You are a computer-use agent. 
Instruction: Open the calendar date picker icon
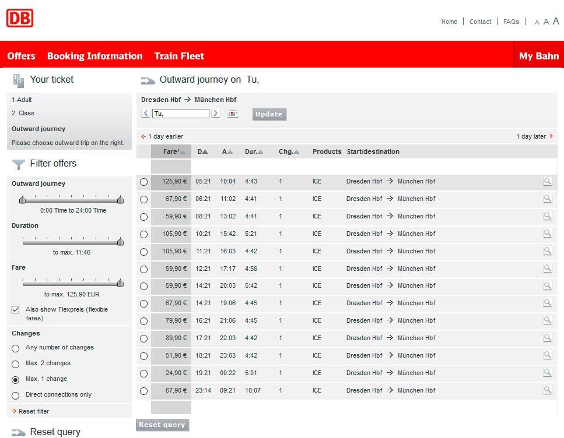click(233, 114)
